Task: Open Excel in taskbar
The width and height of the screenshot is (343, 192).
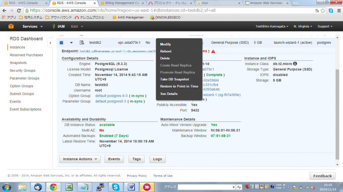Action: 69,187
